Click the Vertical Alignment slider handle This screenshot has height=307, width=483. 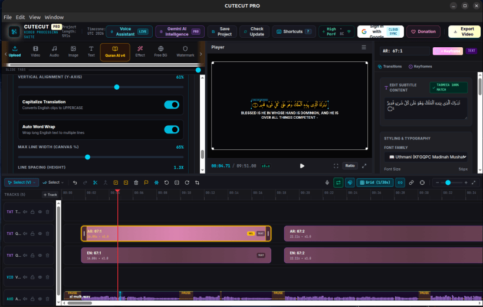pyautogui.click(x=117, y=87)
